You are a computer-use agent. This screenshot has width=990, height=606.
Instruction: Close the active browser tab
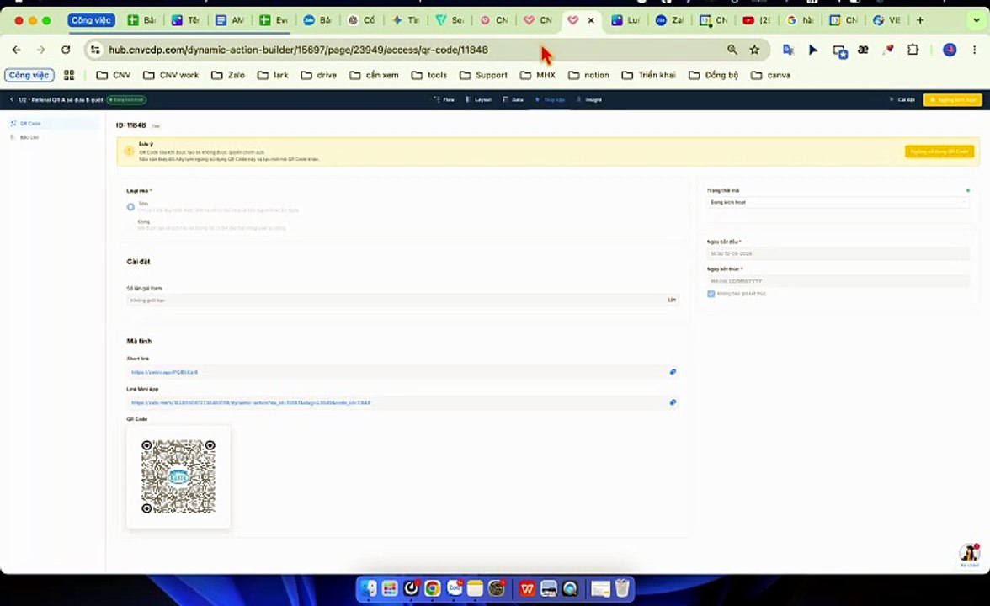coord(591,20)
